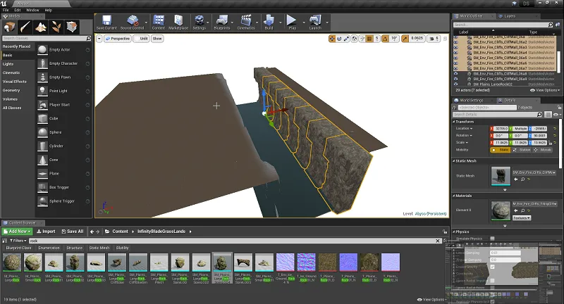Select the rotate gizmo tool in viewport
Image resolution: width=564 pixels, height=304 pixels.
point(339,39)
